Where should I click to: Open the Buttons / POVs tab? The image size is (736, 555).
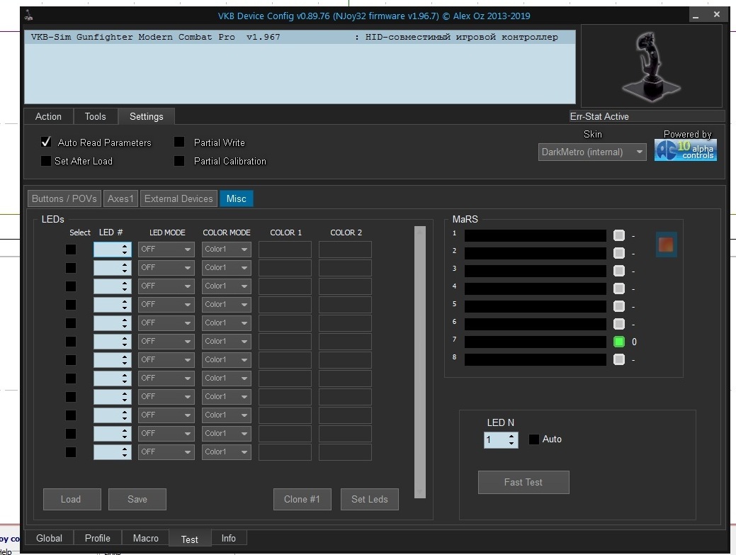click(64, 198)
